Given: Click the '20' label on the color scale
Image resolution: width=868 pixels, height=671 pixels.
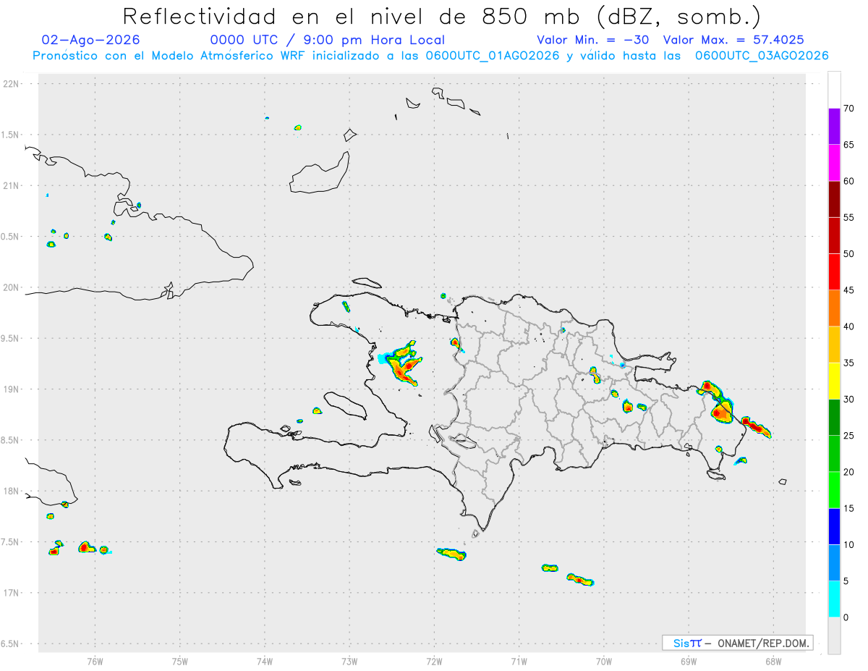Looking at the screenshot, I should (x=849, y=472).
